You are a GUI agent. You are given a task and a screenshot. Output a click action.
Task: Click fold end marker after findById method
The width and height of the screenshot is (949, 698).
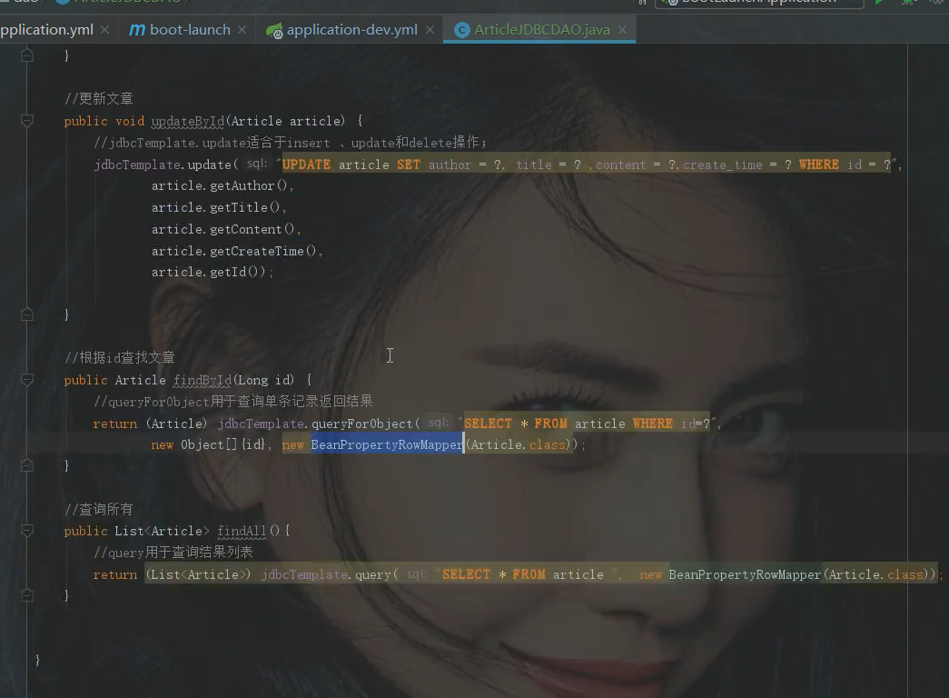(26, 465)
